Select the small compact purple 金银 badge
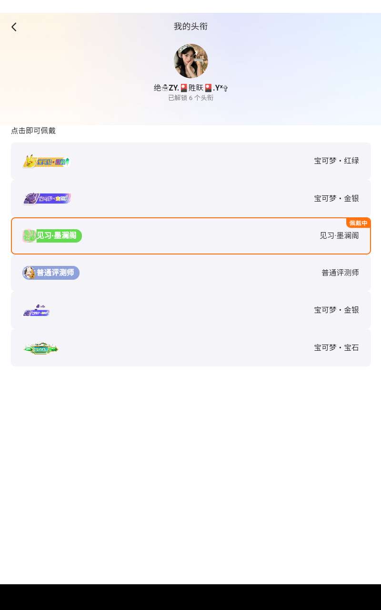 tap(37, 311)
